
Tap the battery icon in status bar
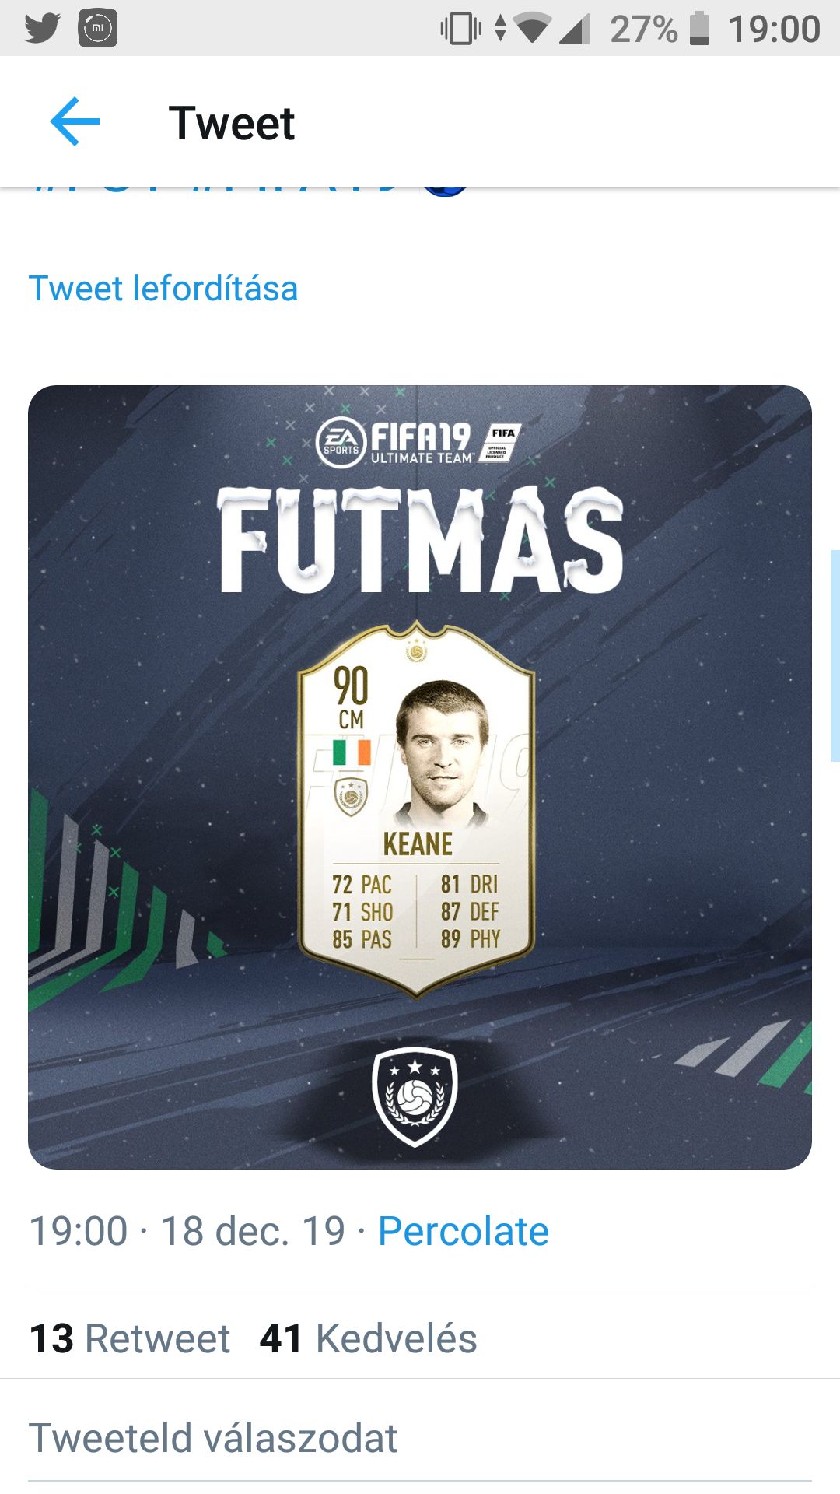click(x=699, y=29)
